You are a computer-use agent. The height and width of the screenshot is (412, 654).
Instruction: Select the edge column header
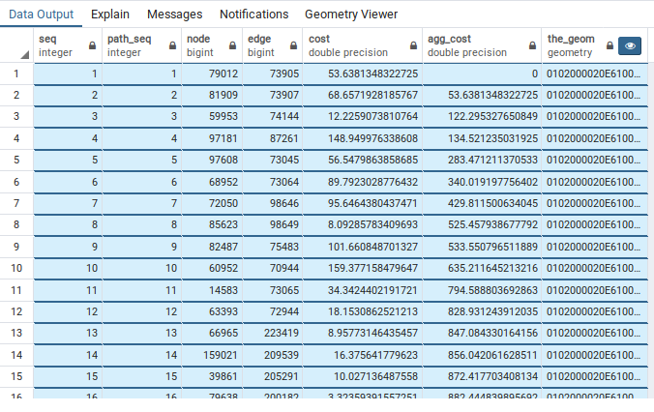tap(273, 45)
